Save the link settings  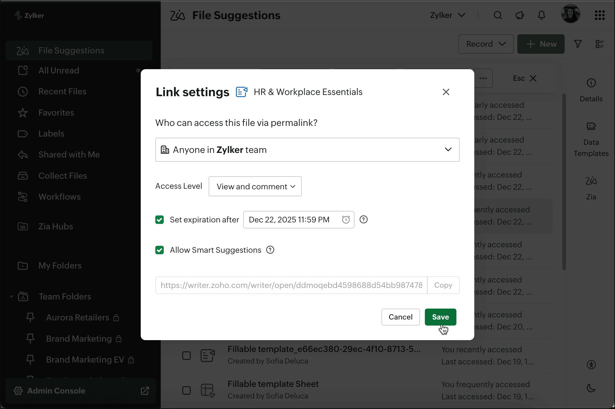tap(440, 317)
